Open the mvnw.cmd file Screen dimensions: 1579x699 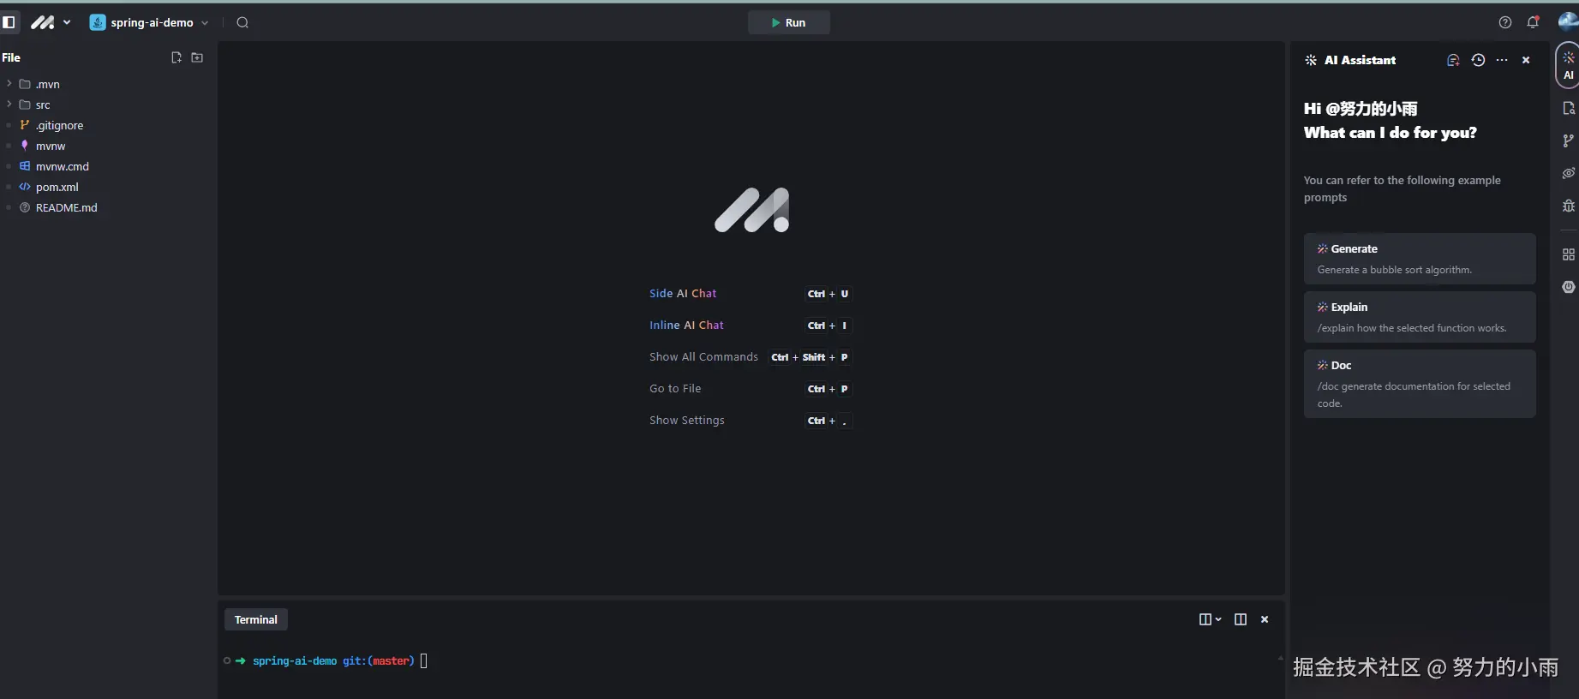coord(62,166)
